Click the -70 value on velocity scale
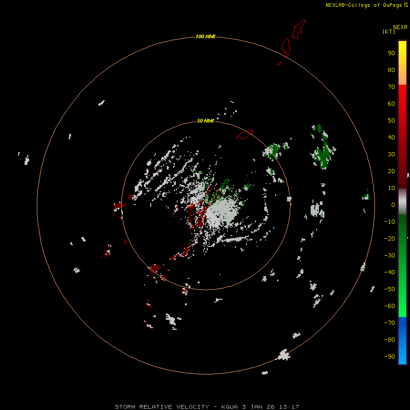This screenshot has height=410, width=410. point(389,323)
